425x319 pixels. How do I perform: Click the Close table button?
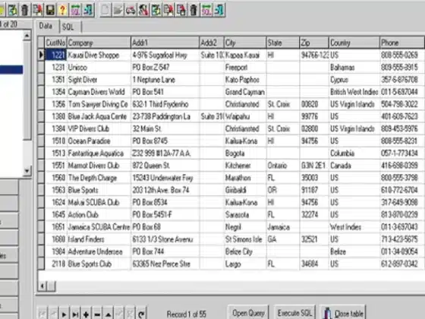pyautogui.click(x=343, y=313)
